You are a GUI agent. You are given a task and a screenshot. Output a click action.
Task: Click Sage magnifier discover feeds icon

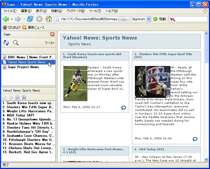point(16,43)
